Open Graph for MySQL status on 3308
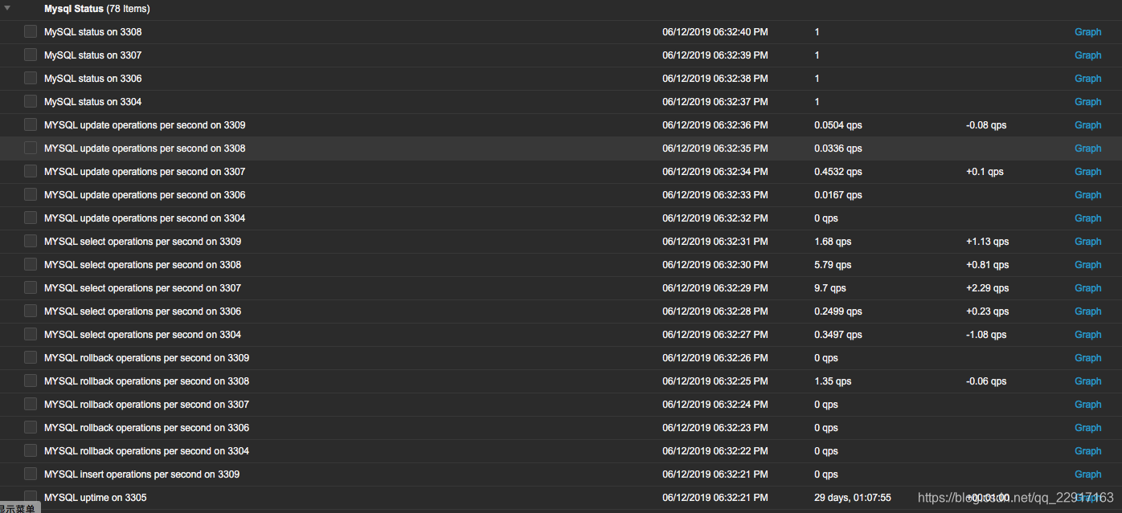Viewport: 1122px width, 513px height. pyautogui.click(x=1087, y=32)
